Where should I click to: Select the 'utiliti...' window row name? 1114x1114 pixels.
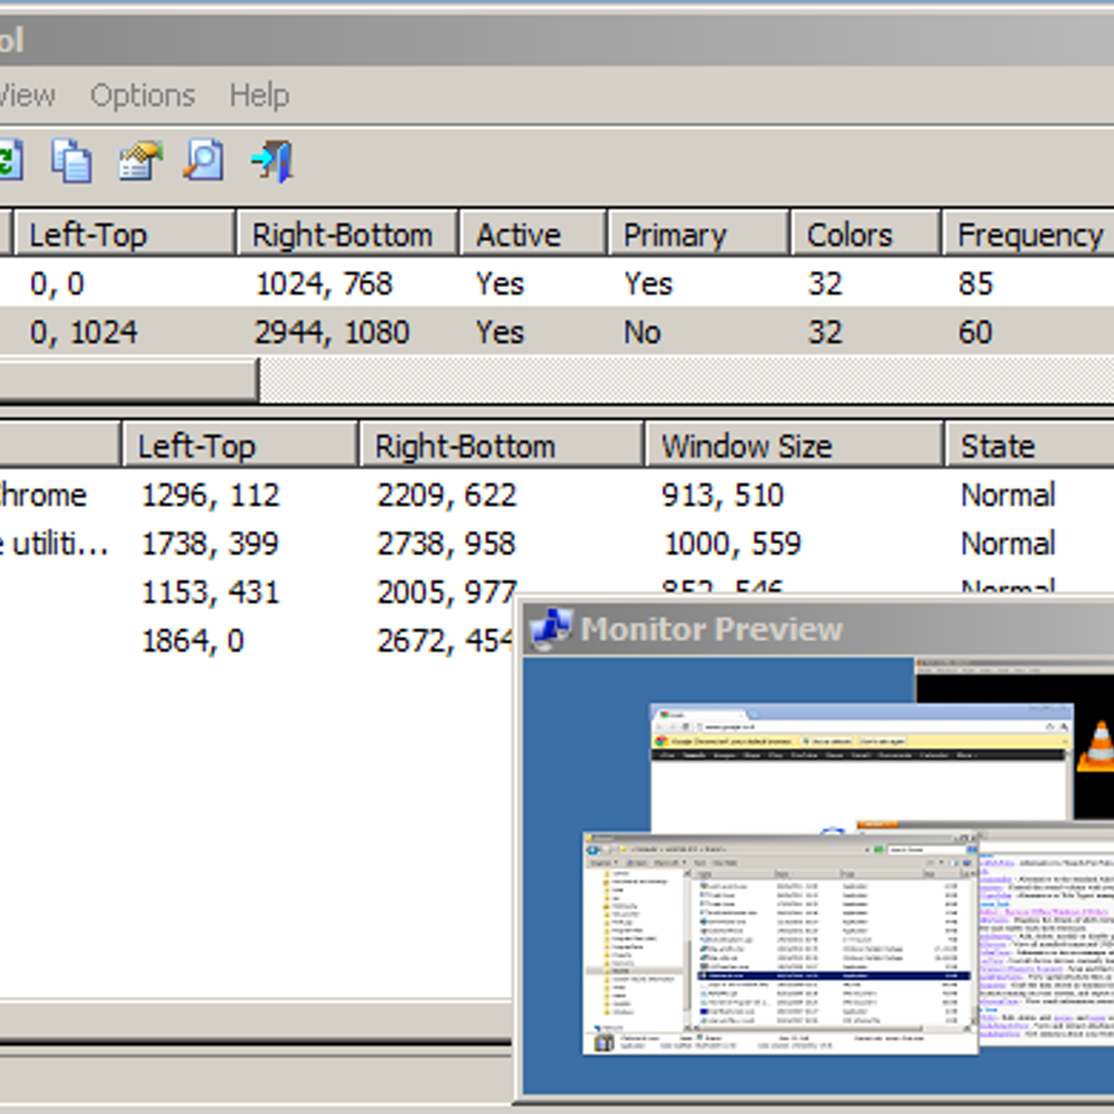click(x=54, y=543)
